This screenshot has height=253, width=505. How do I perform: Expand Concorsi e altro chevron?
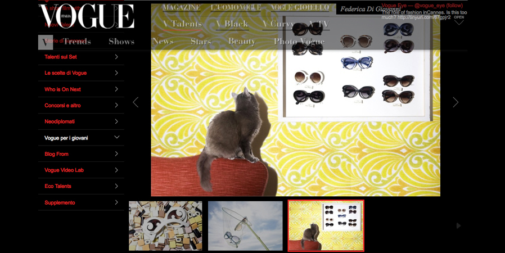116,105
